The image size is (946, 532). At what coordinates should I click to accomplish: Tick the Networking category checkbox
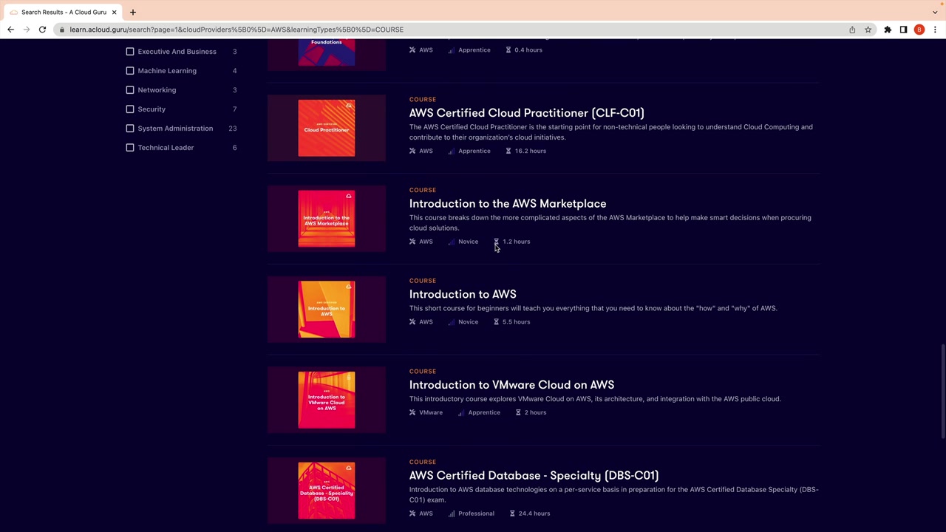130,90
